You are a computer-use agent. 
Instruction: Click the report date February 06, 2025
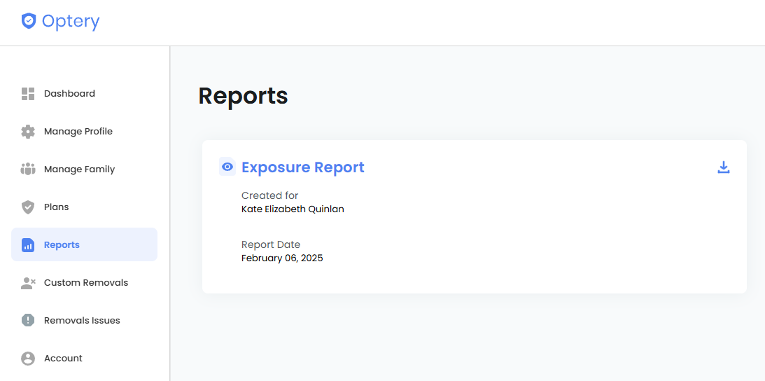click(x=282, y=258)
